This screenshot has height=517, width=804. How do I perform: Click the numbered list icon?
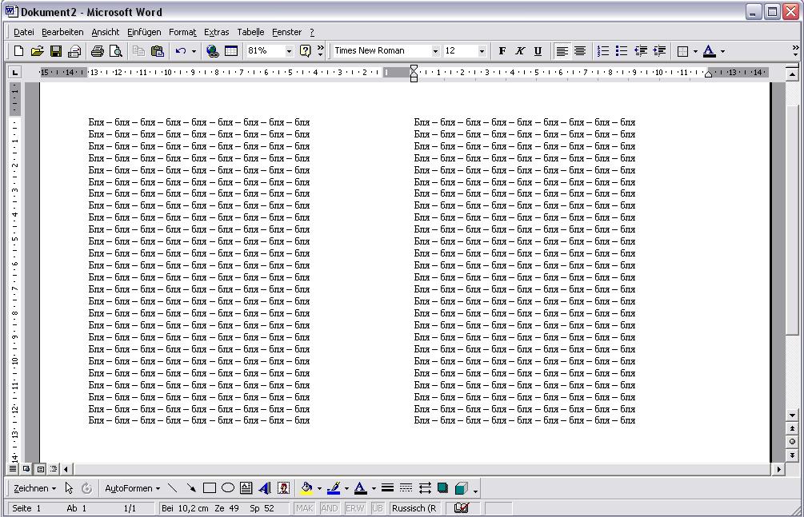click(603, 51)
